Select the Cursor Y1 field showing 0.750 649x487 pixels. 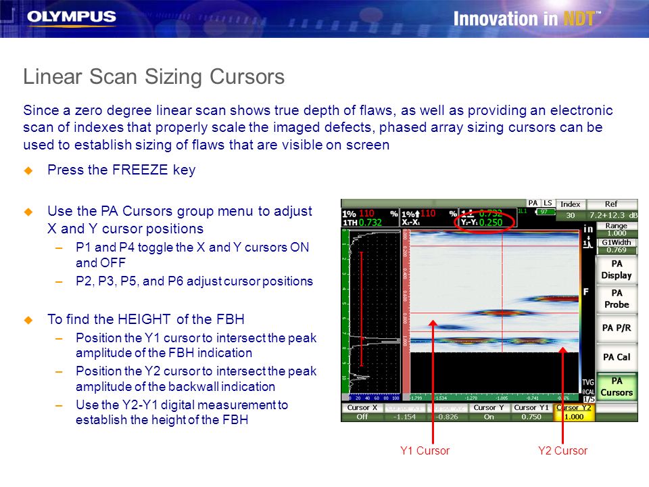pos(531,413)
